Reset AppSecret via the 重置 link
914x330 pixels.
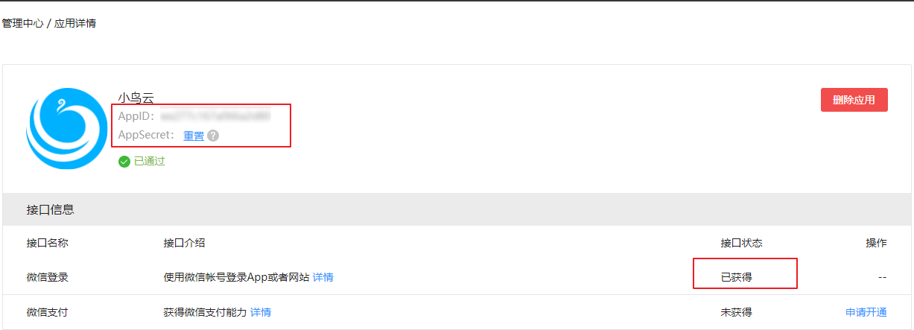[x=194, y=136]
